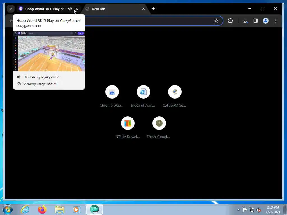The height and width of the screenshot is (215, 287).
Task: Open the network tray icon
Action: [252, 210]
